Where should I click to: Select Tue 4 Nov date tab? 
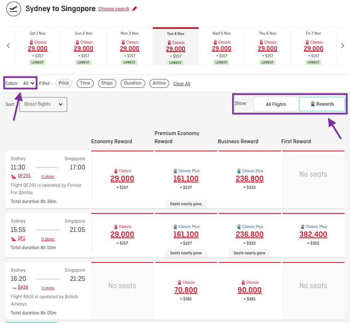tap(176, 47)
